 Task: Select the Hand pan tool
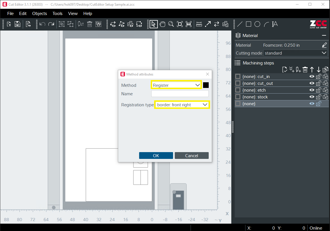(x=162, y=24)
